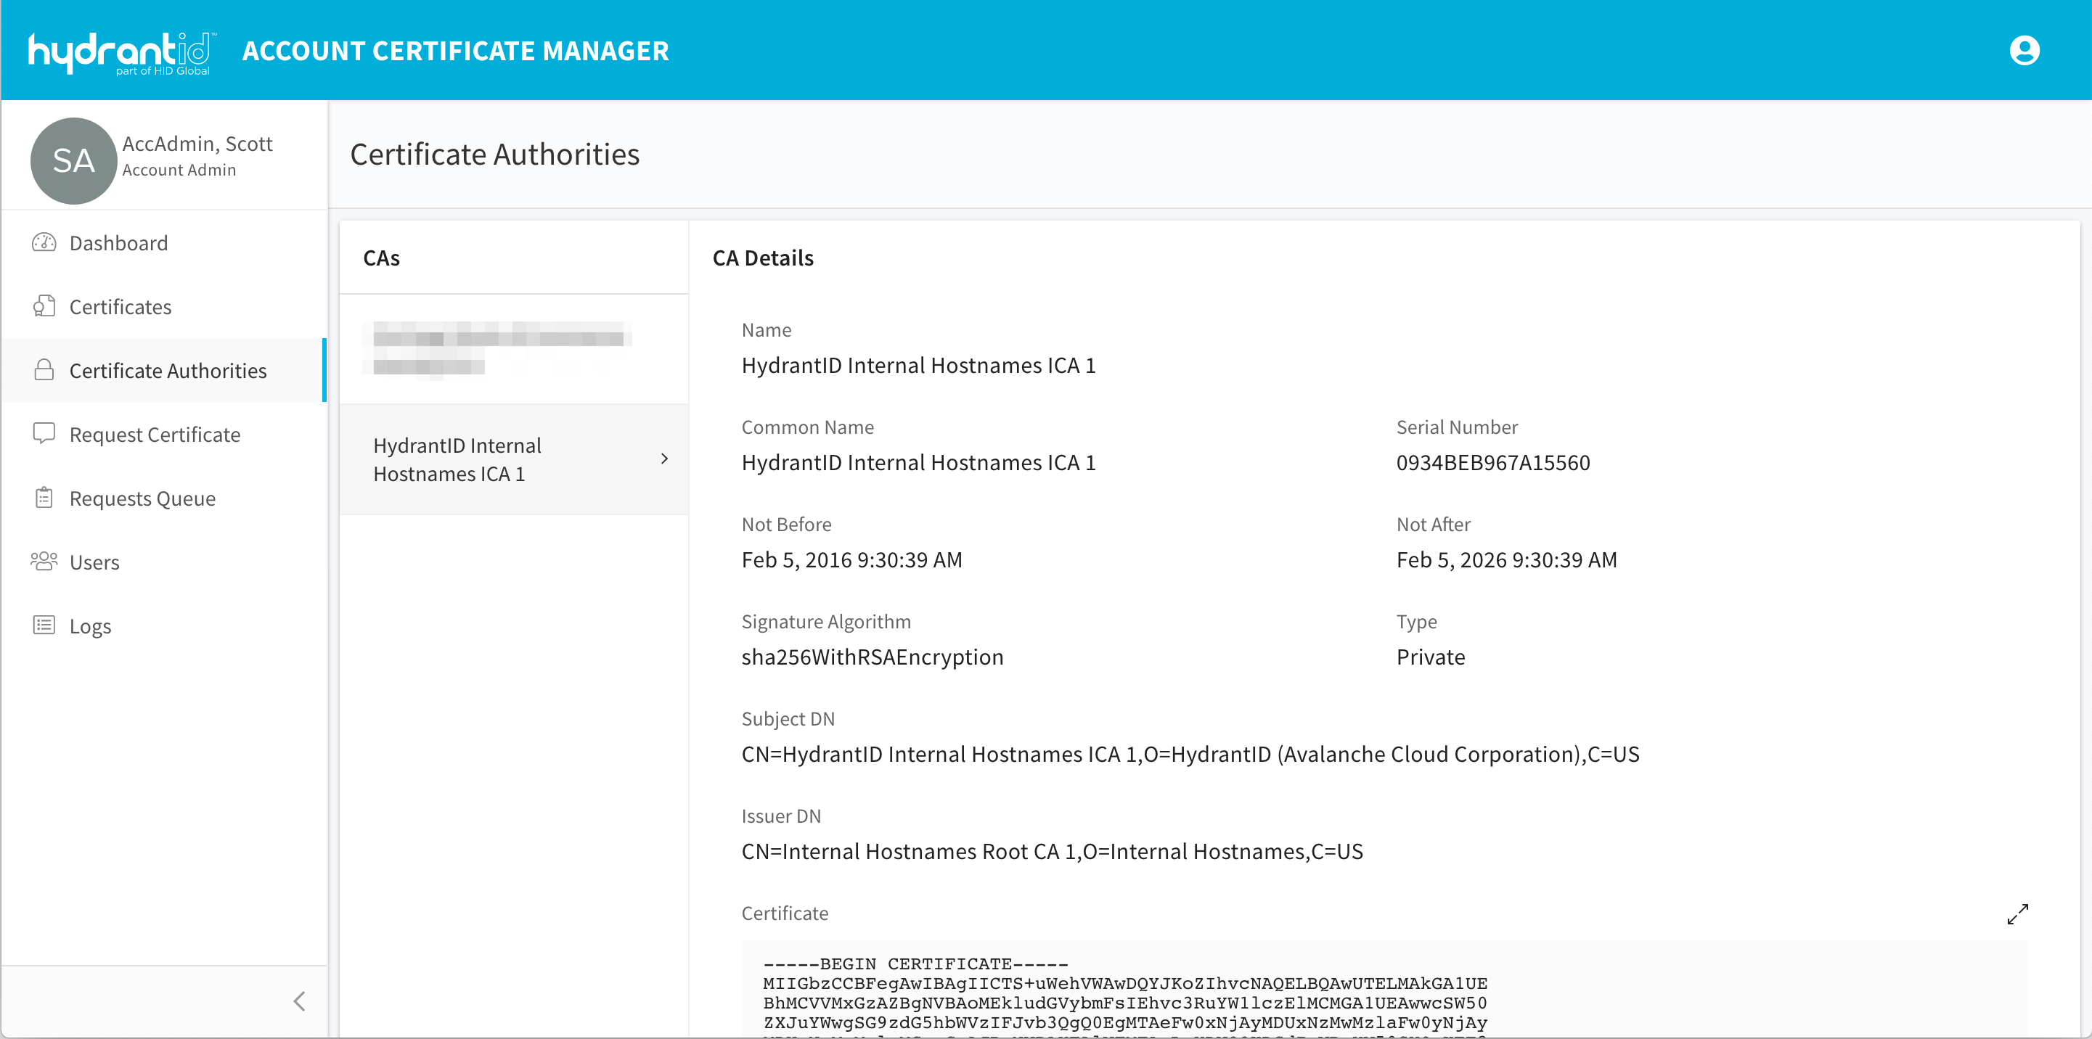Click the Common Name value
The image size is (2092, 1039).
(x=918, y=463)
